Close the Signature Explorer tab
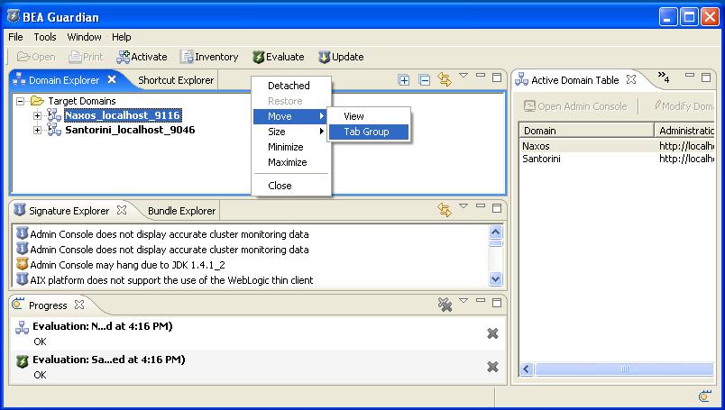This screenshot has height=410, width=725. 122,210
